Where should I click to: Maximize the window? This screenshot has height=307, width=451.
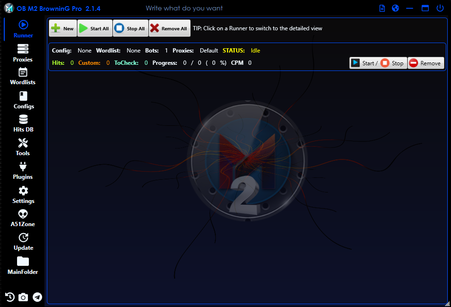425,9
